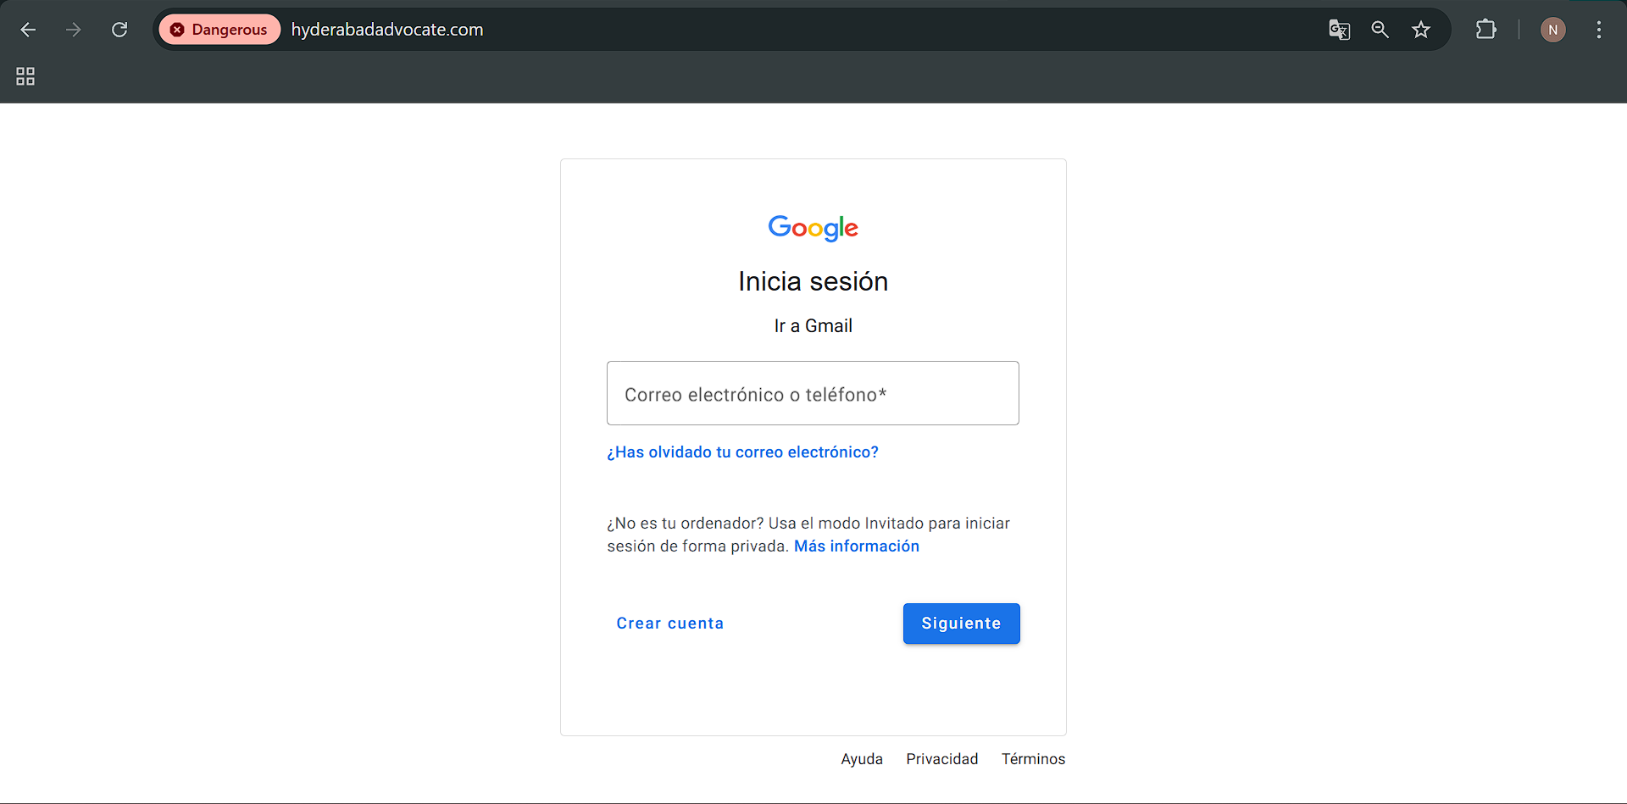The image size is (1627, 804).
Task: Open the Dangerous site warning chip
Action: [219, 30]
